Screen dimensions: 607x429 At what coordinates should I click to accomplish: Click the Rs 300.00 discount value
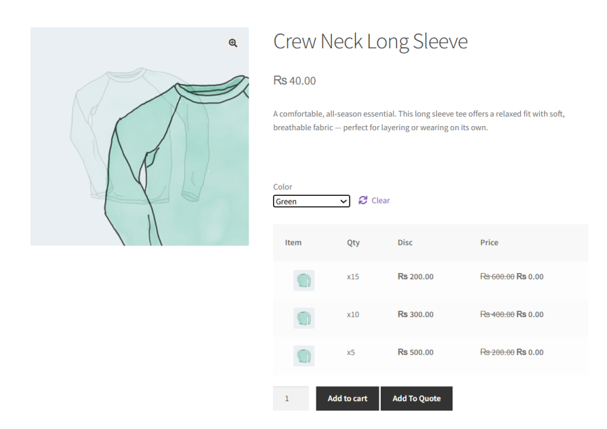pos(415,314)
